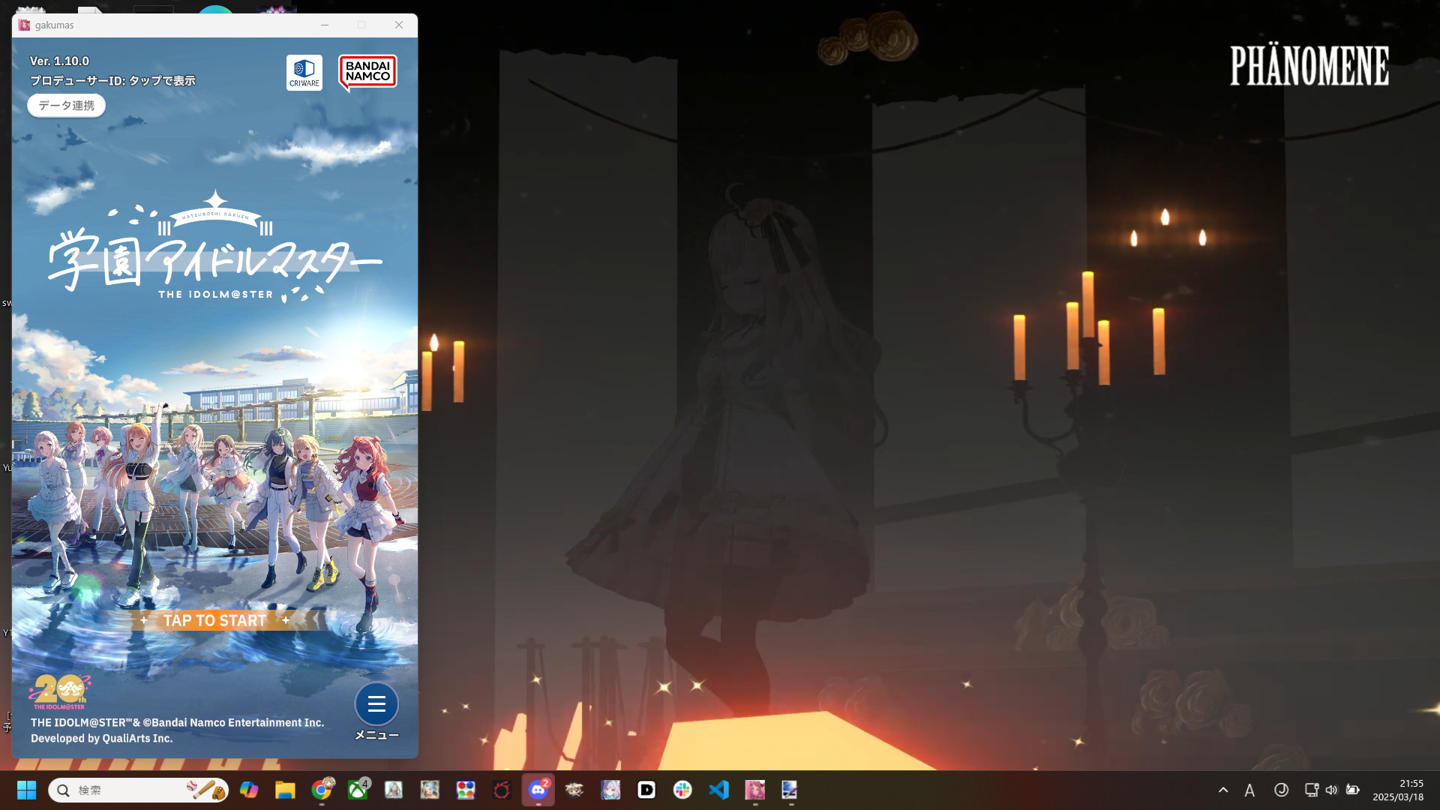
Task: Show hidden system tray icons chevron
Action: [1223, 790]
